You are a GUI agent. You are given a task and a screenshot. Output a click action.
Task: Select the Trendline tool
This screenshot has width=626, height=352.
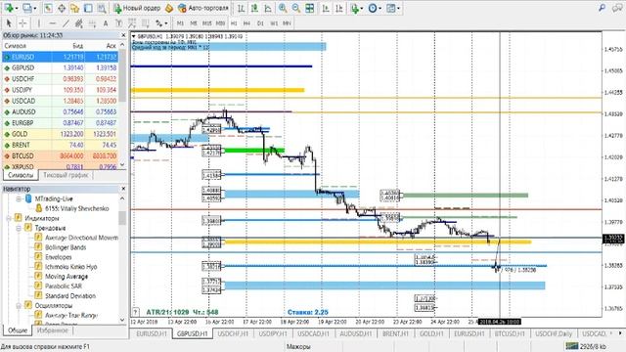(66, 23)
